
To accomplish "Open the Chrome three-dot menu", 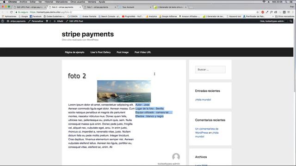I will pos(293,12).
